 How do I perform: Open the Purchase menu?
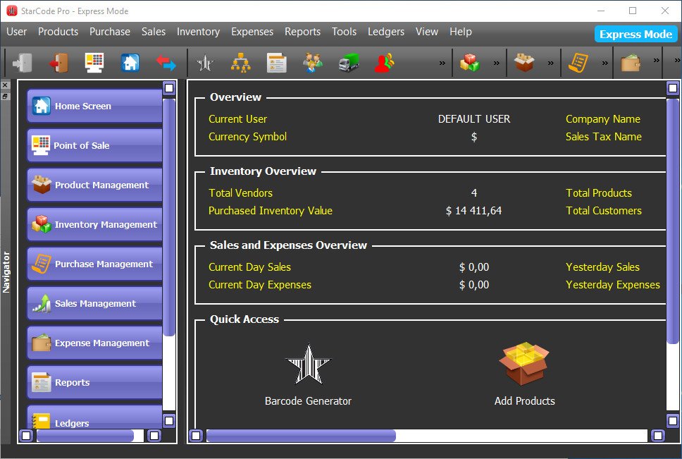(110, 32)
